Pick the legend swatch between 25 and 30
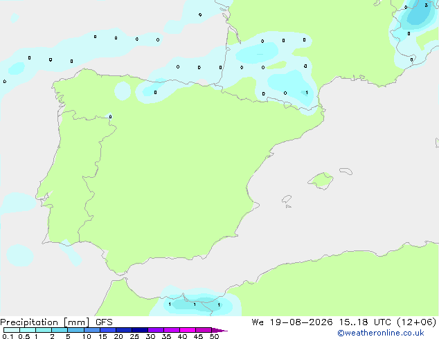 click(x=139, y=330)
